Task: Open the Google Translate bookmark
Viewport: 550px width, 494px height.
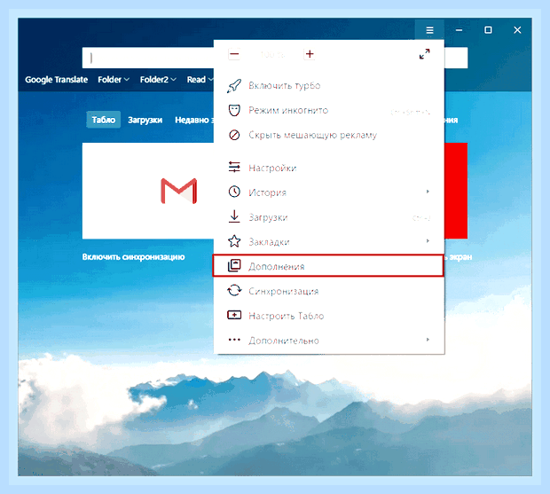Action: coord(56,80)
